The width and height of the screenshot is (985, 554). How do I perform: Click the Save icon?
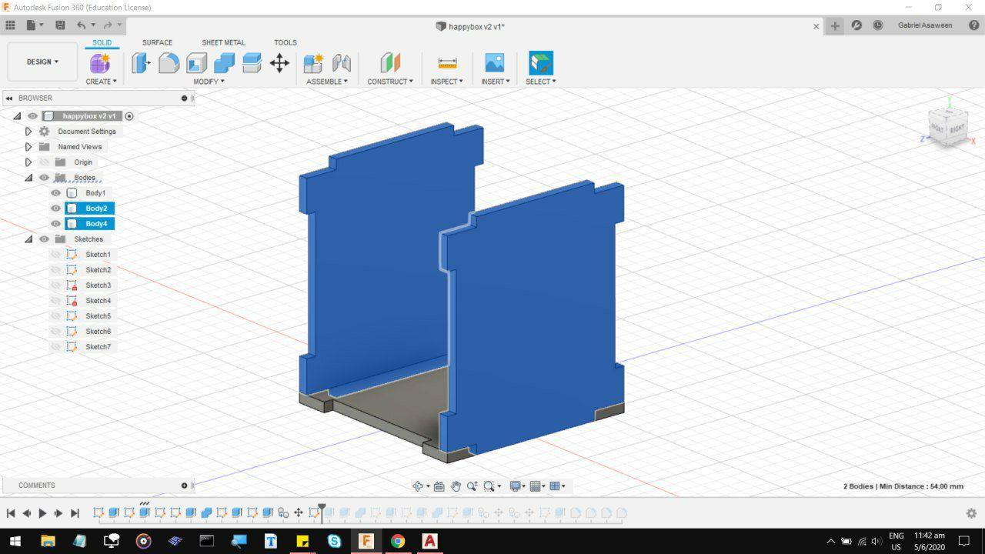[60, 25]
